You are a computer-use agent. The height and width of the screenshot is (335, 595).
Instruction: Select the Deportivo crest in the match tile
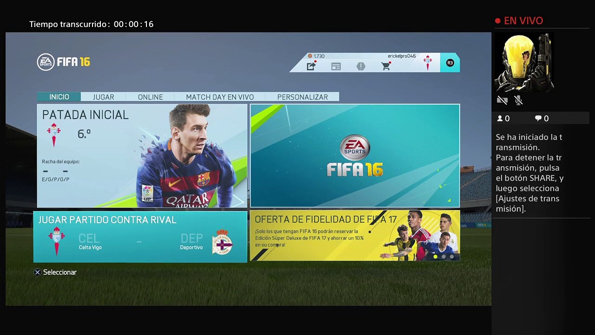click(x=222, y=242)
